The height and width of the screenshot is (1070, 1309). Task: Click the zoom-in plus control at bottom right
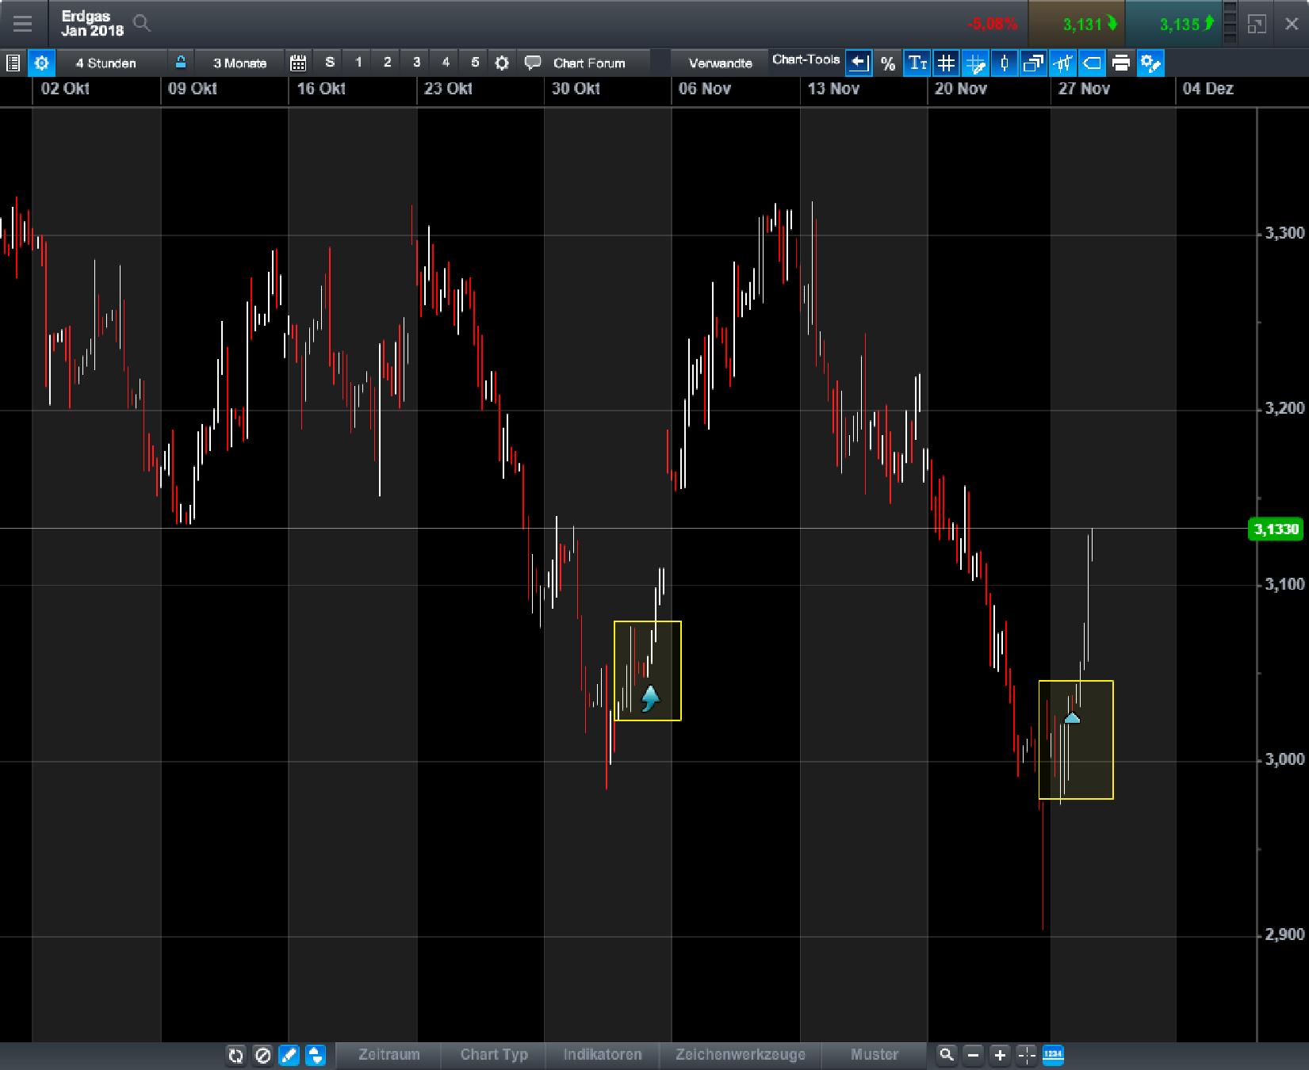point(999,1056)
